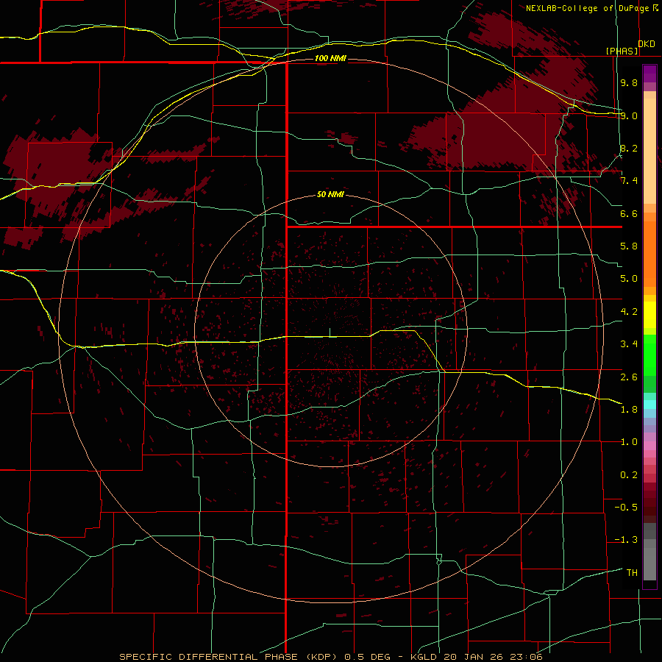
Task: Select the 4.2 scale value
Action: point(629,312)
